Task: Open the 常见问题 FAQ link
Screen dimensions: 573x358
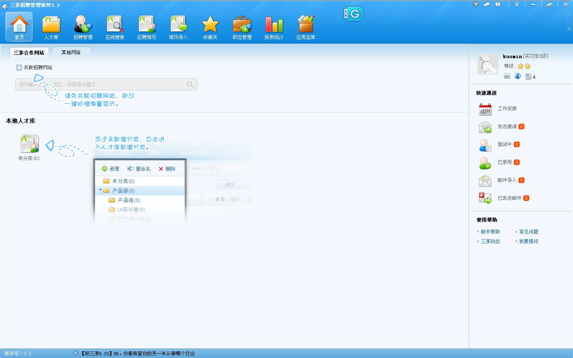Action: coord(528,232)
